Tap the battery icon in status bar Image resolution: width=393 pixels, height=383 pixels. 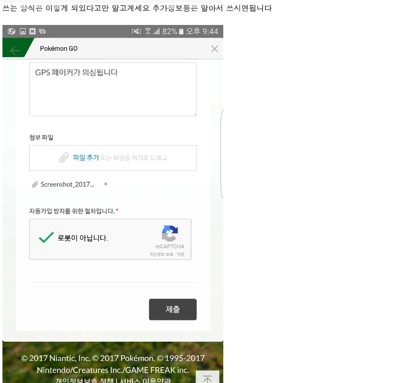[181, 32]
